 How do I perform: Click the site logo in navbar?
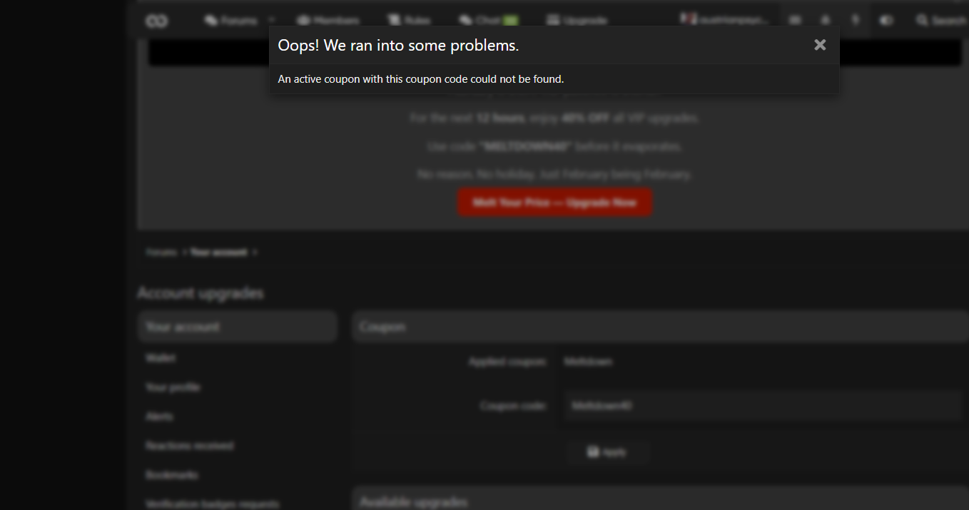(x=156, y=21)
